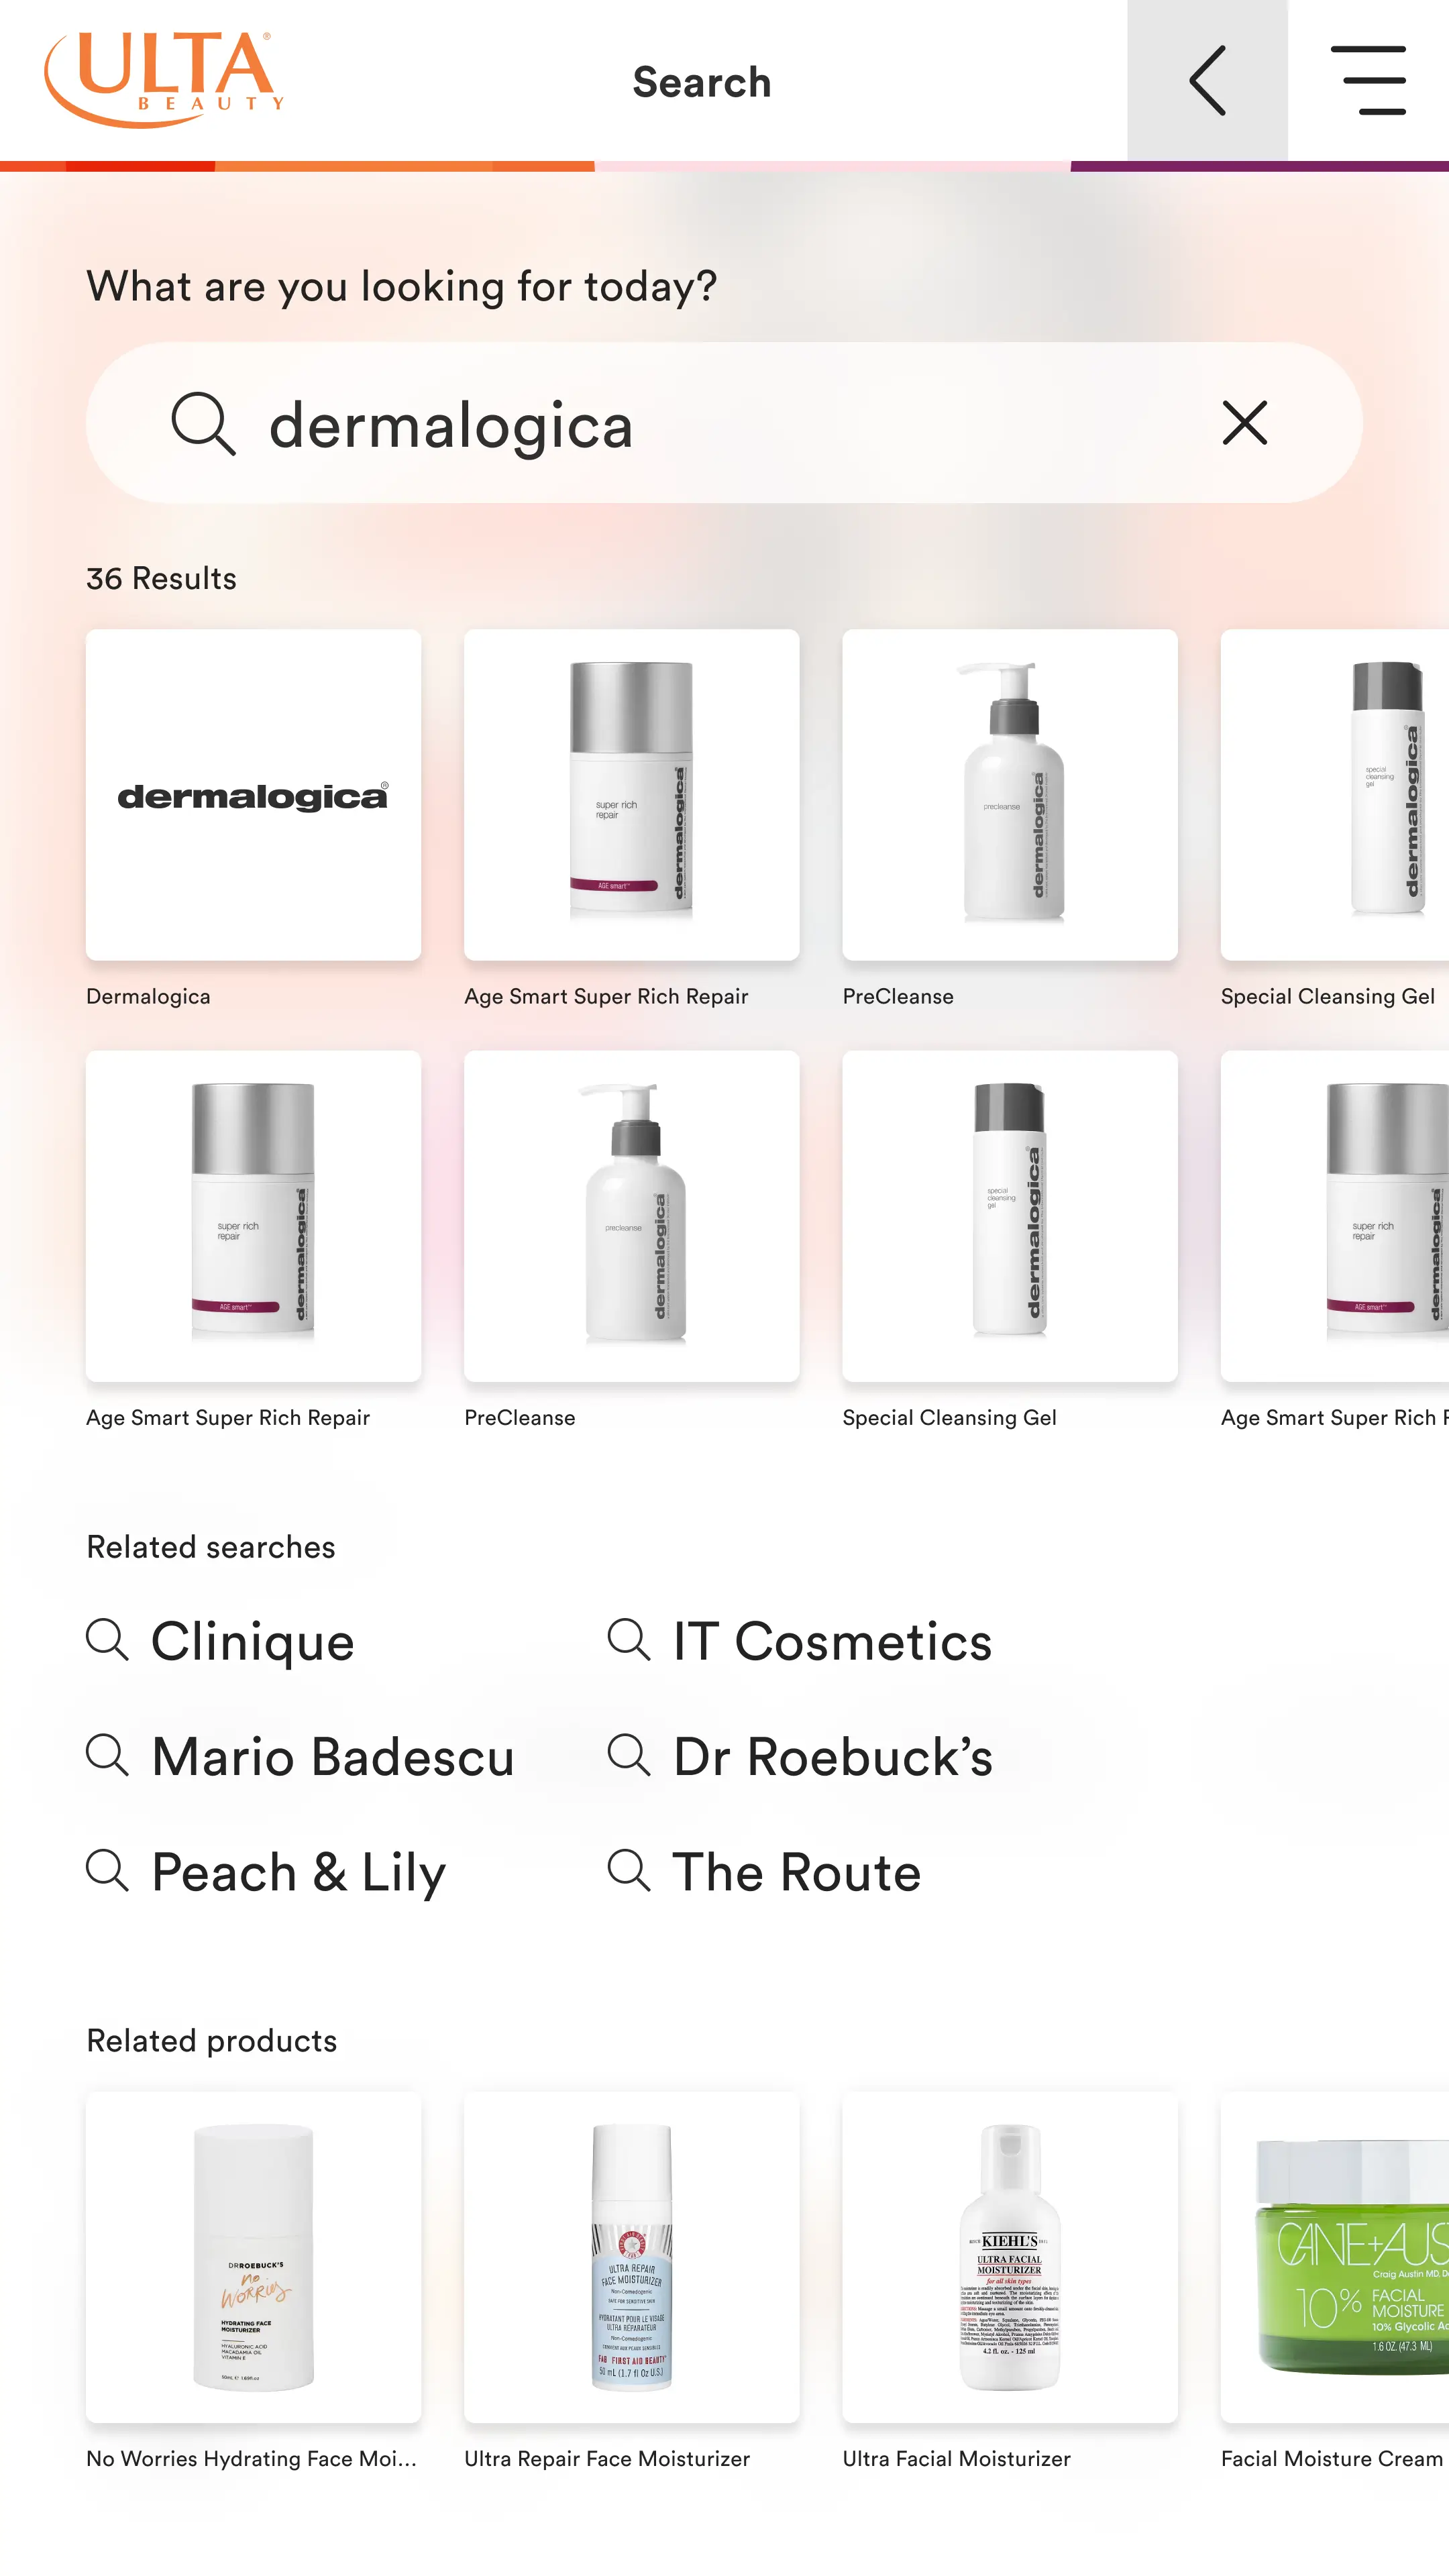Open the hamburger menu
1449x2576 pixels.
coord(1368,80)
